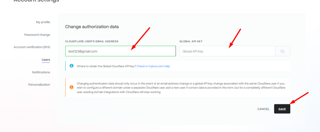Click the SAVE button

pos(282,109)
